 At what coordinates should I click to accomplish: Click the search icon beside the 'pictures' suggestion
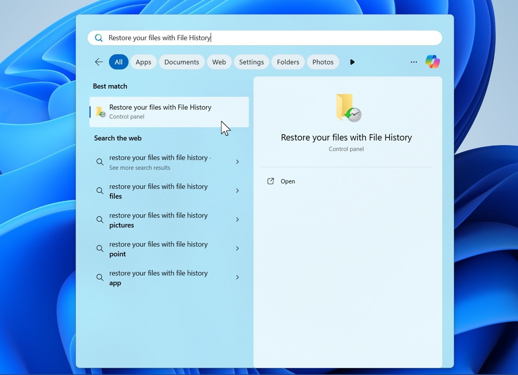(x=100, y=219)
